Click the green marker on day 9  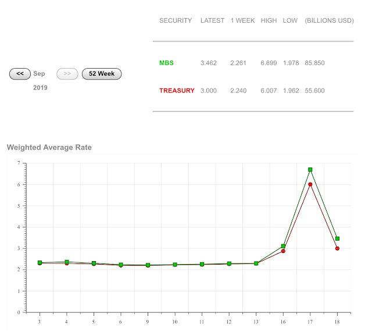tap(148, 265)
